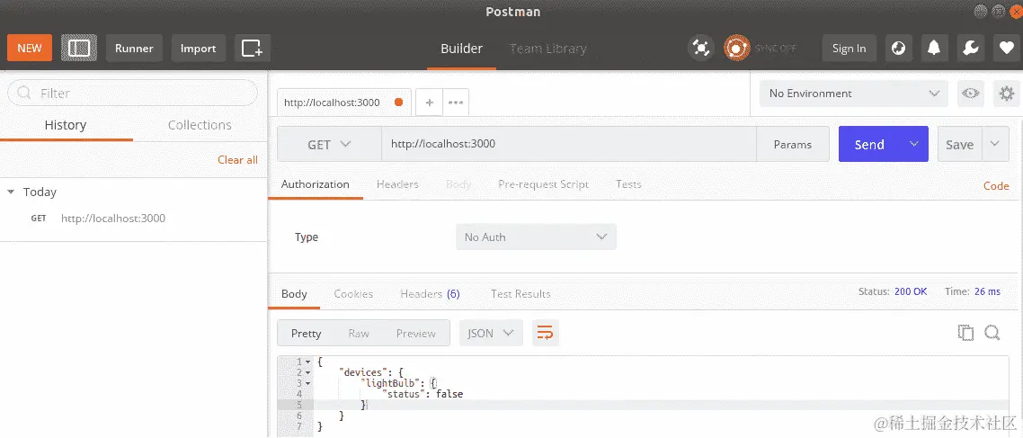Open the Send button dropdown arrow

914,144
